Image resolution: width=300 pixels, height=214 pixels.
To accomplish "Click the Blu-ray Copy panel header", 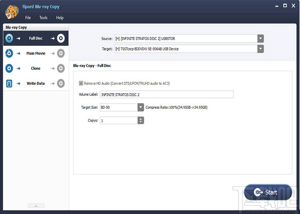I will tap(36, 27).
